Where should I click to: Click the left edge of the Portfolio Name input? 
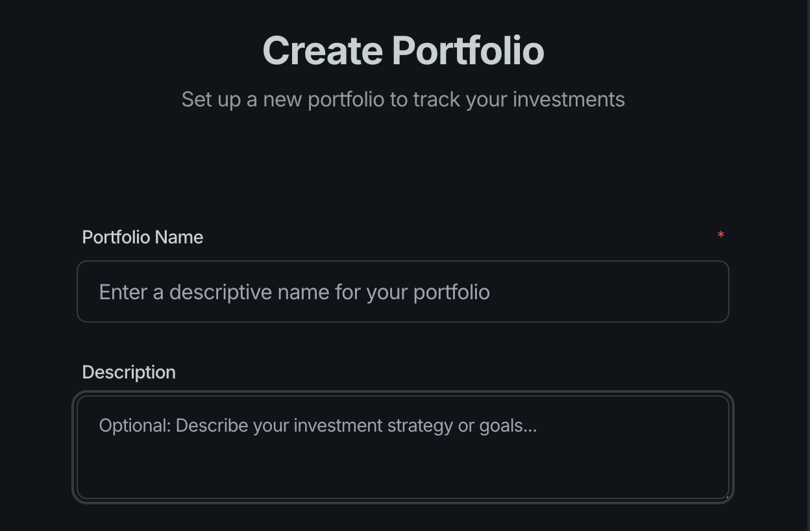click(81, 291)
